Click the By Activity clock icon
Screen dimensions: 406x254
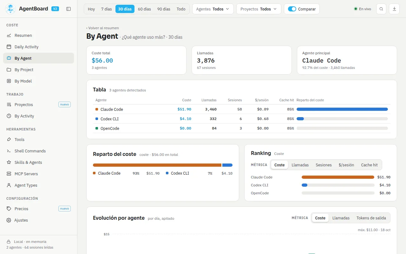point(9,116)
